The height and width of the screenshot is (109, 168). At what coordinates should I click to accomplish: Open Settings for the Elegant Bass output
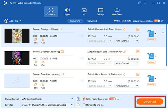pyautogui.click(x=151, y=62)
